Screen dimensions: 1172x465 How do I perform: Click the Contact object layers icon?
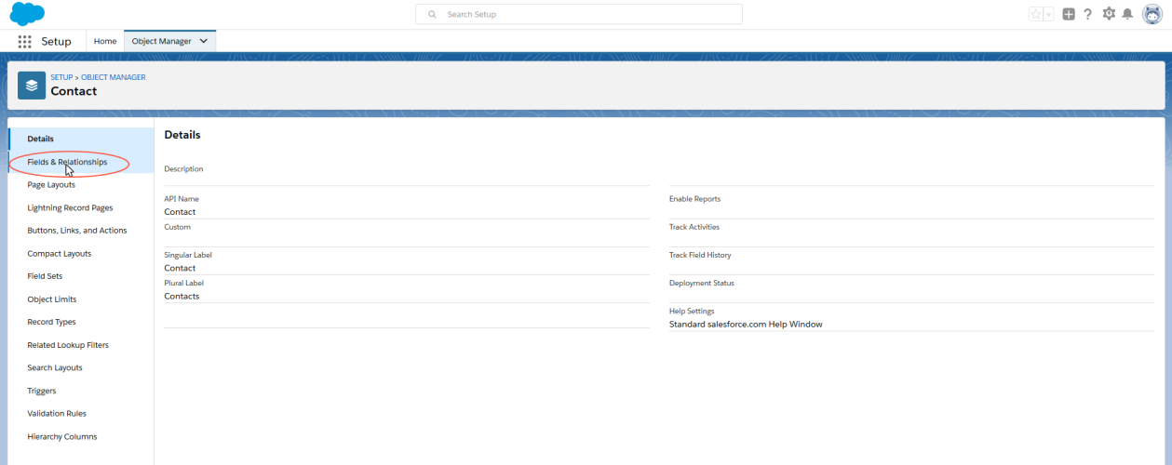[32, 85]
